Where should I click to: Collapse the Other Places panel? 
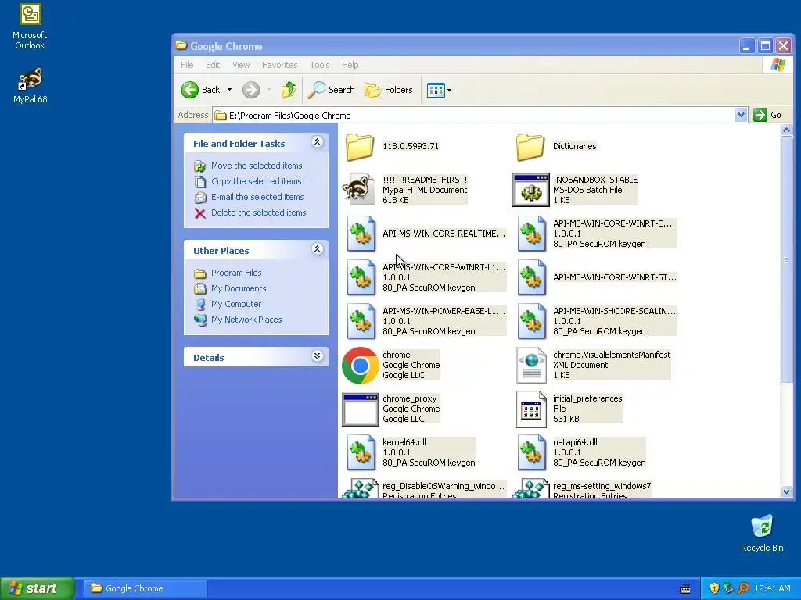pyautogui.click(x=318, y=249)
